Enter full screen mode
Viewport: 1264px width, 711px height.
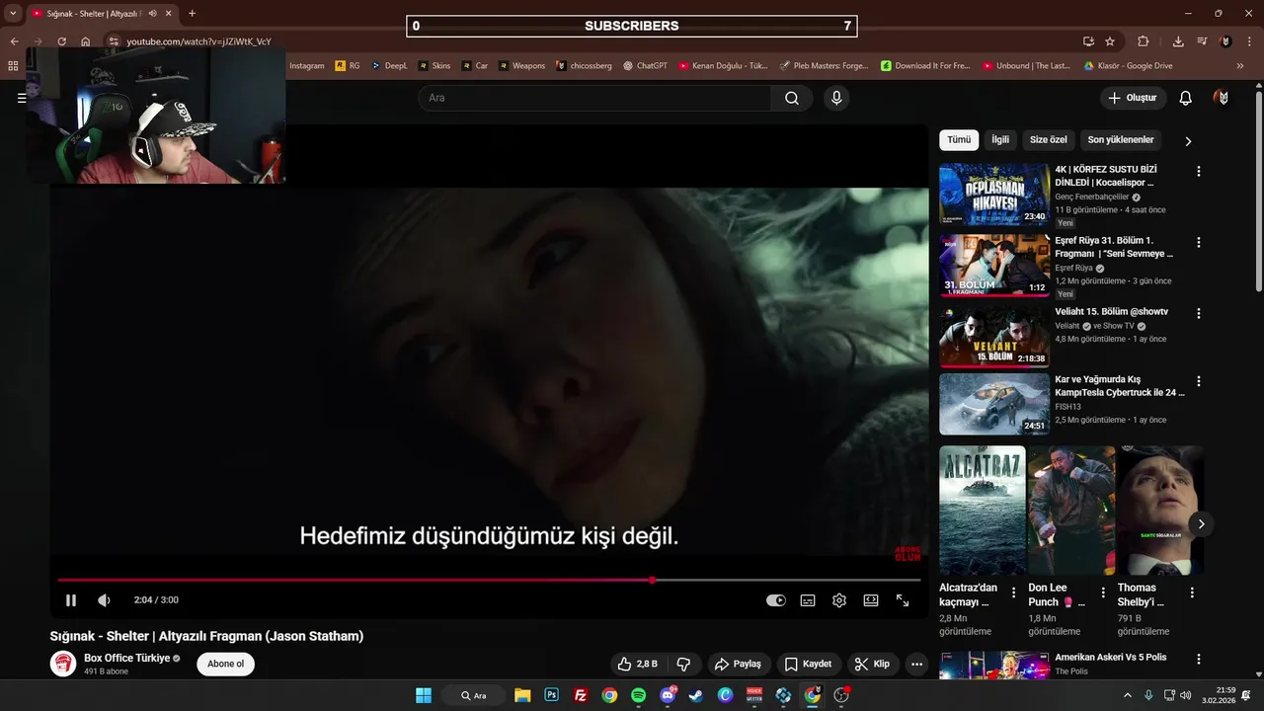point(903,600)
